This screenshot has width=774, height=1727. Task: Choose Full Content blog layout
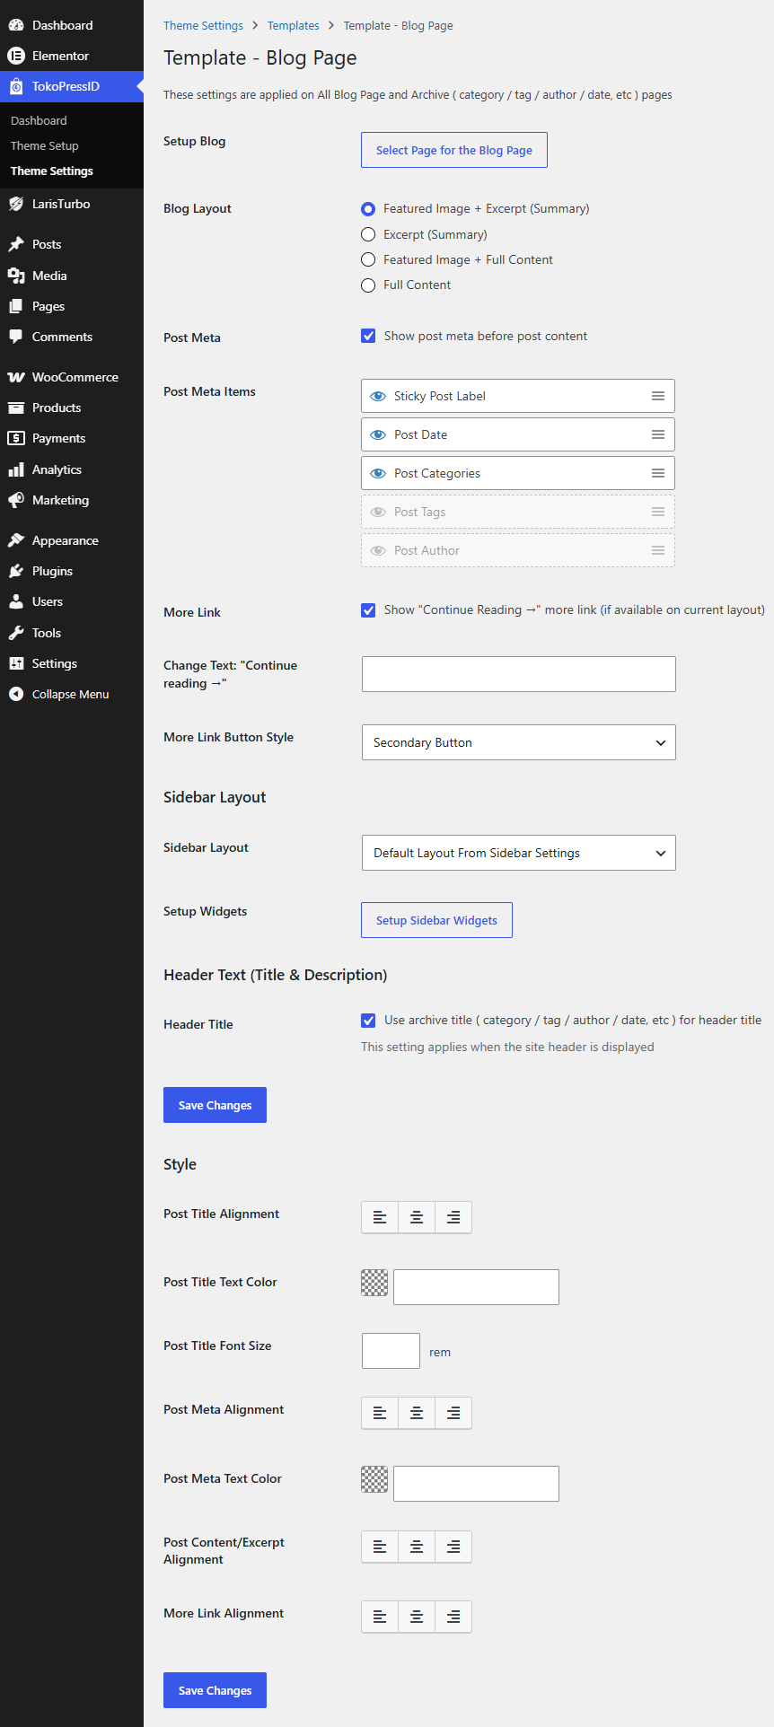click(x=368, y=285)
